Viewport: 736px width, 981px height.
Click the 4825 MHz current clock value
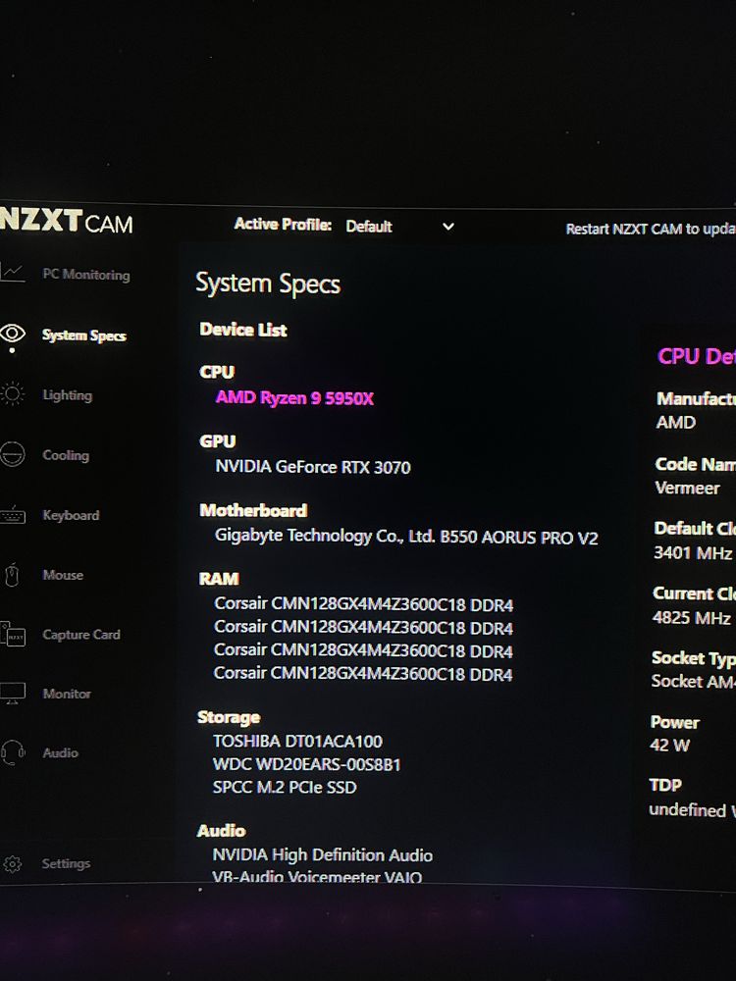(691, 618)
